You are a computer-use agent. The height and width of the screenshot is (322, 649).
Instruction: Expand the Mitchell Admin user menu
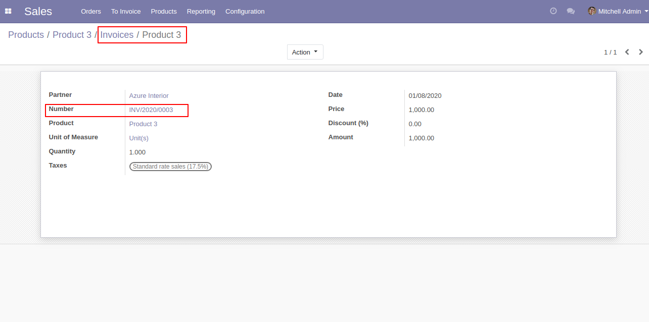tap(619, 11)
